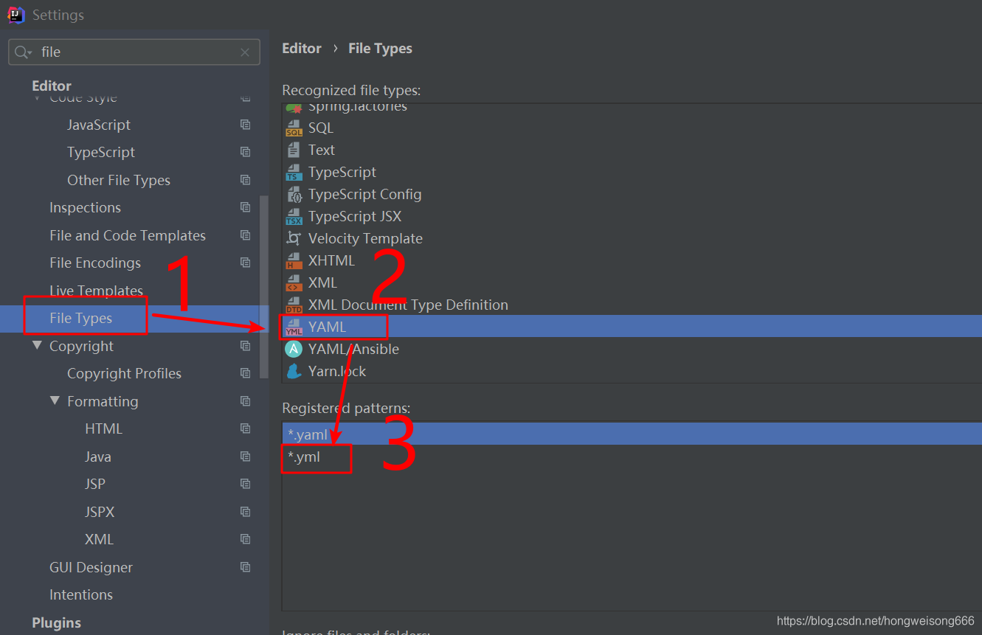Open Other File Types settings
Image resolution: width=982 pixels, height=635 pixels.
click(x=119, y=181)
